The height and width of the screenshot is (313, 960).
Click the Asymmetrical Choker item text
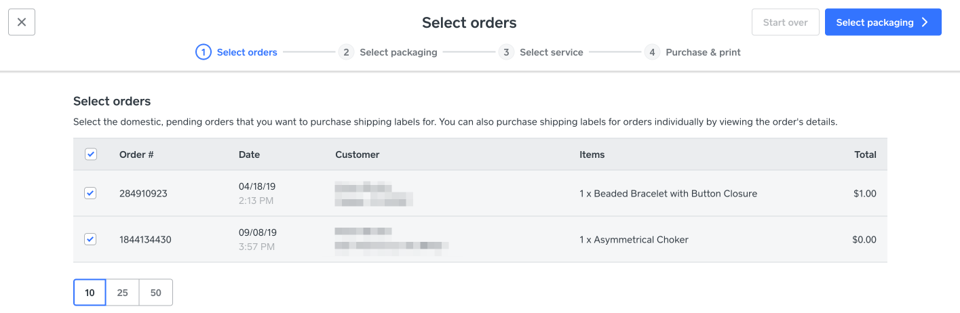coord(634,240)
